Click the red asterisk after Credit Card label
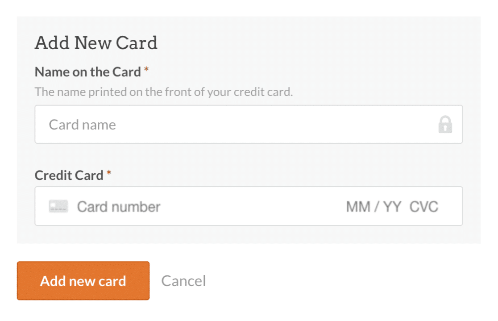Screen dimensions: 498x321 [109, 173]
